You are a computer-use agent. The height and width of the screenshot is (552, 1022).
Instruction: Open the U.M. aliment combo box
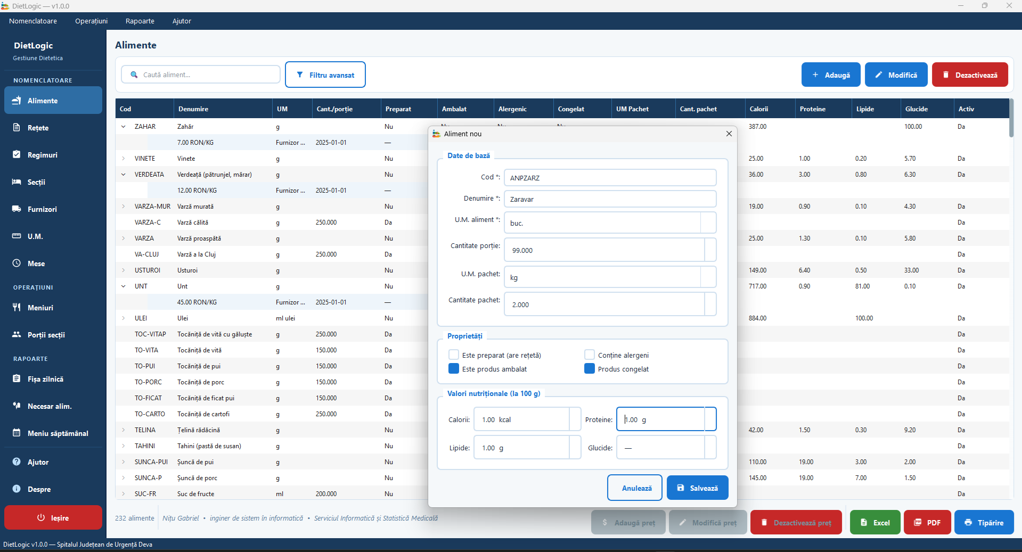pyautogui.click(x=610, y=223)
